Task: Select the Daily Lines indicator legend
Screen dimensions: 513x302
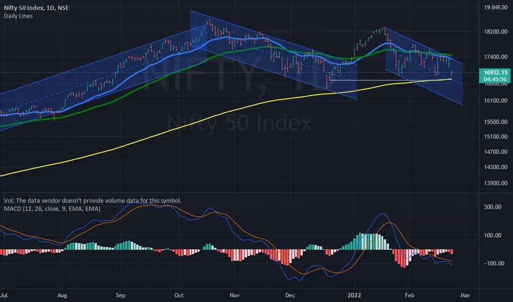Action: [18, 16]
